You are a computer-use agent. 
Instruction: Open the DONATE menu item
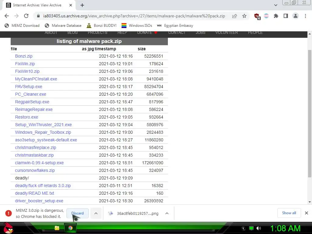tap(147, 33)
